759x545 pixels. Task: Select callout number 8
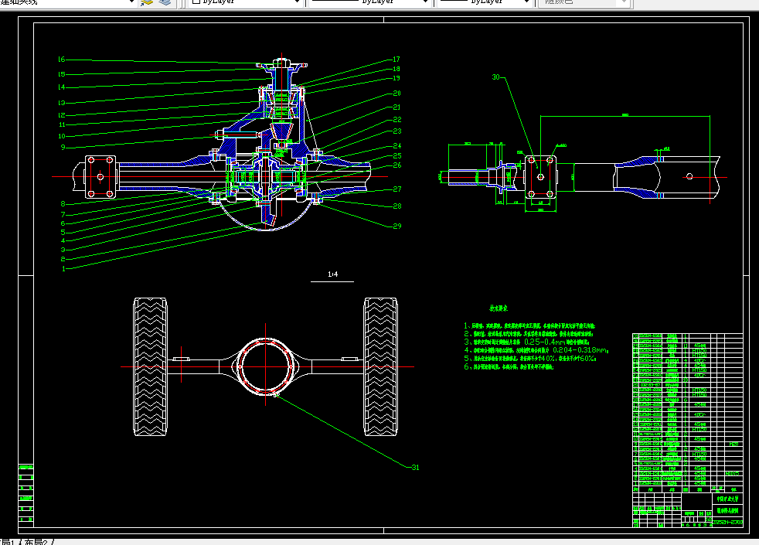coord(63,204)
